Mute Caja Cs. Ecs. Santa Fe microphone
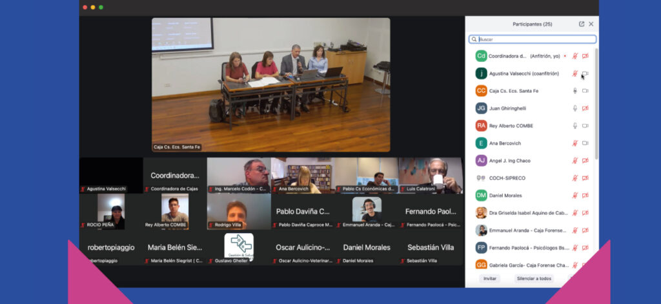 click(x=575, y=91)
